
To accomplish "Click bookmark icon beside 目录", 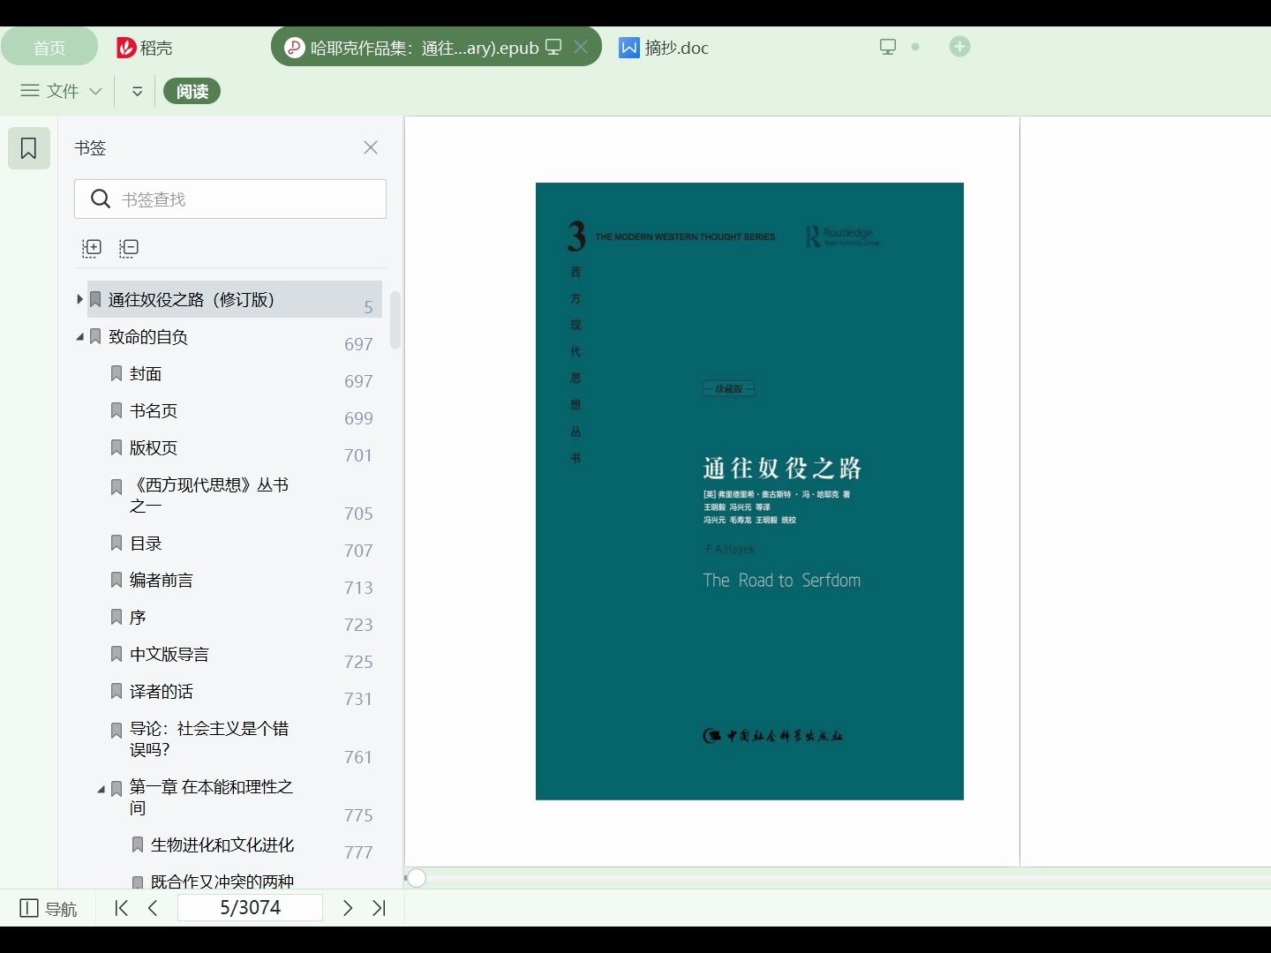I will tap(117, 544).
